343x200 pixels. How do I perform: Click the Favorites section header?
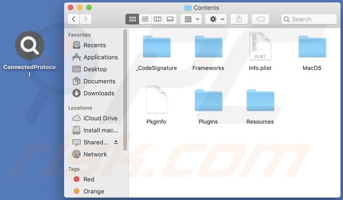point(79,35)
